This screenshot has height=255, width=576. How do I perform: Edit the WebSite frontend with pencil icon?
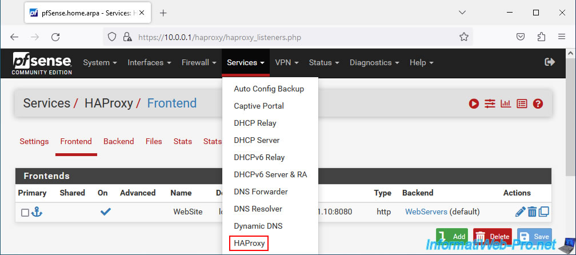[520, 212]
